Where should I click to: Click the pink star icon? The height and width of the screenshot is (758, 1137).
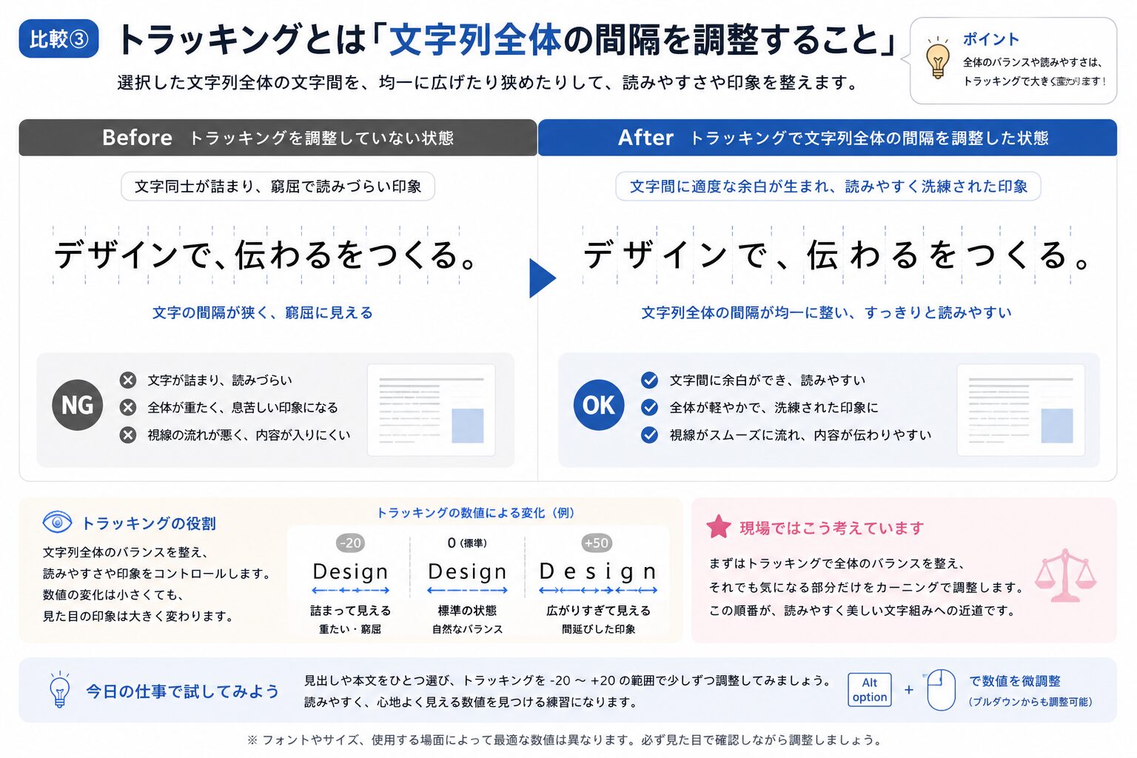tap(718, 527)
